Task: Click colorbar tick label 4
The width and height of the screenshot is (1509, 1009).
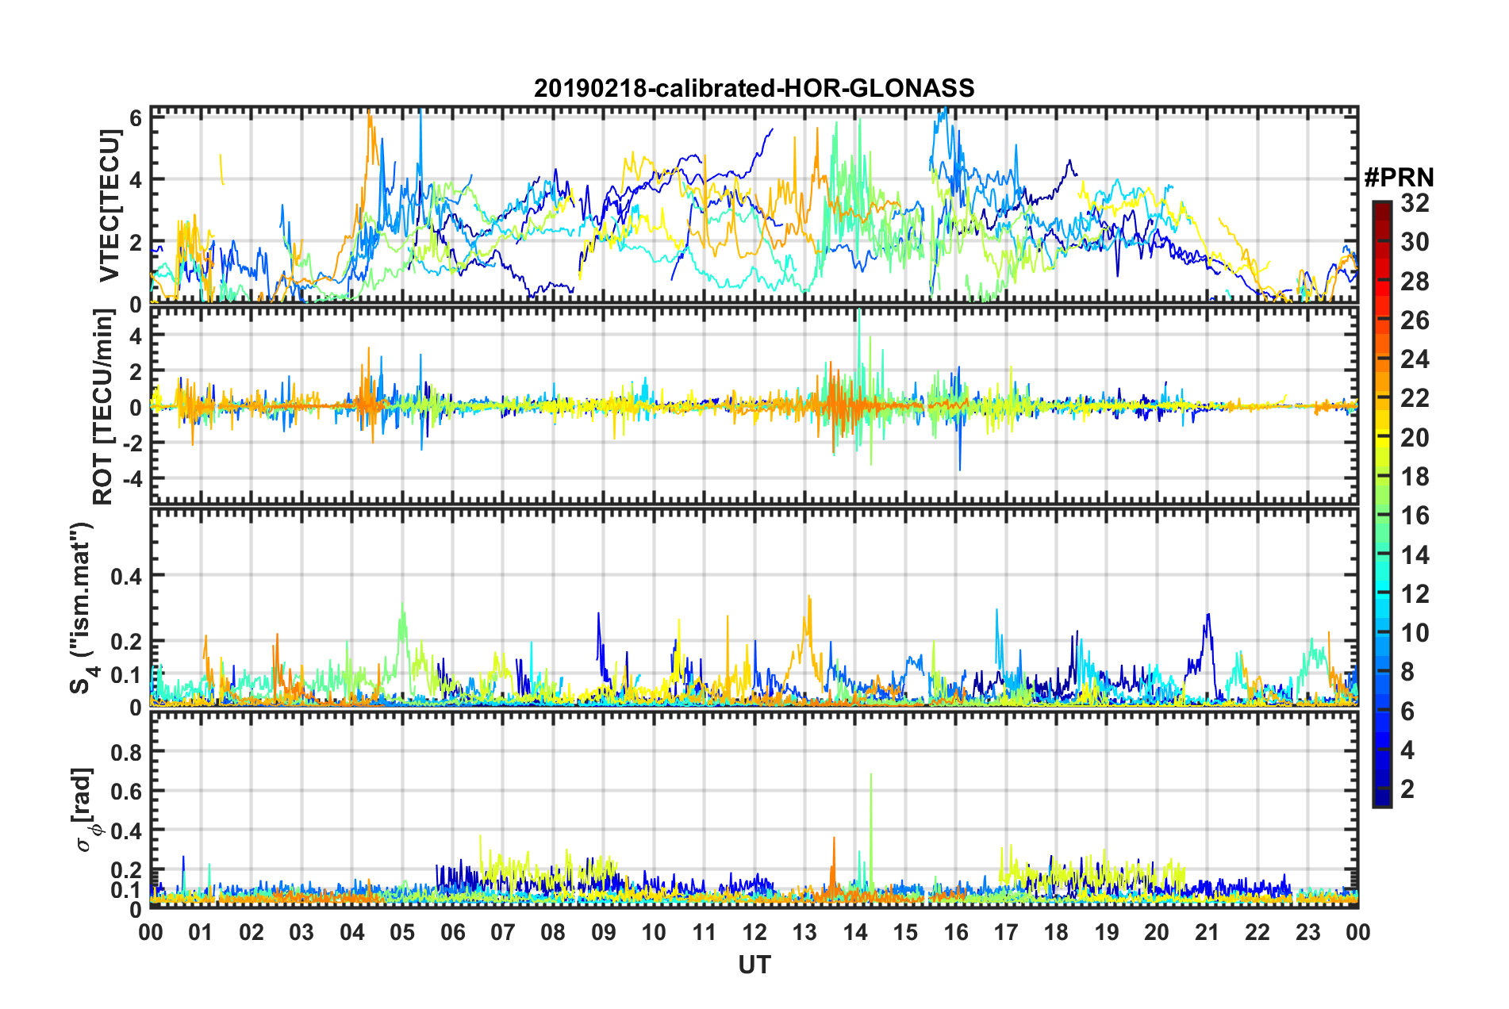Action: pyautogui.click(x=1407, y=750)
